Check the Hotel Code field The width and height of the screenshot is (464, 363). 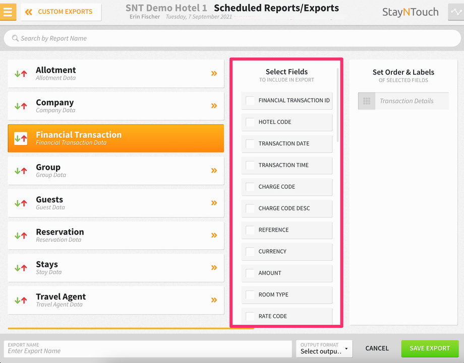[x=250, y=122]
